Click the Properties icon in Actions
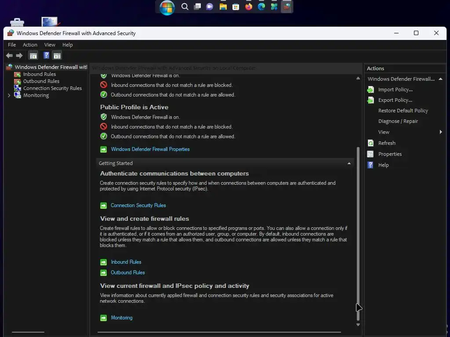This screenshot has height=337, width=450. click(370, 154)
